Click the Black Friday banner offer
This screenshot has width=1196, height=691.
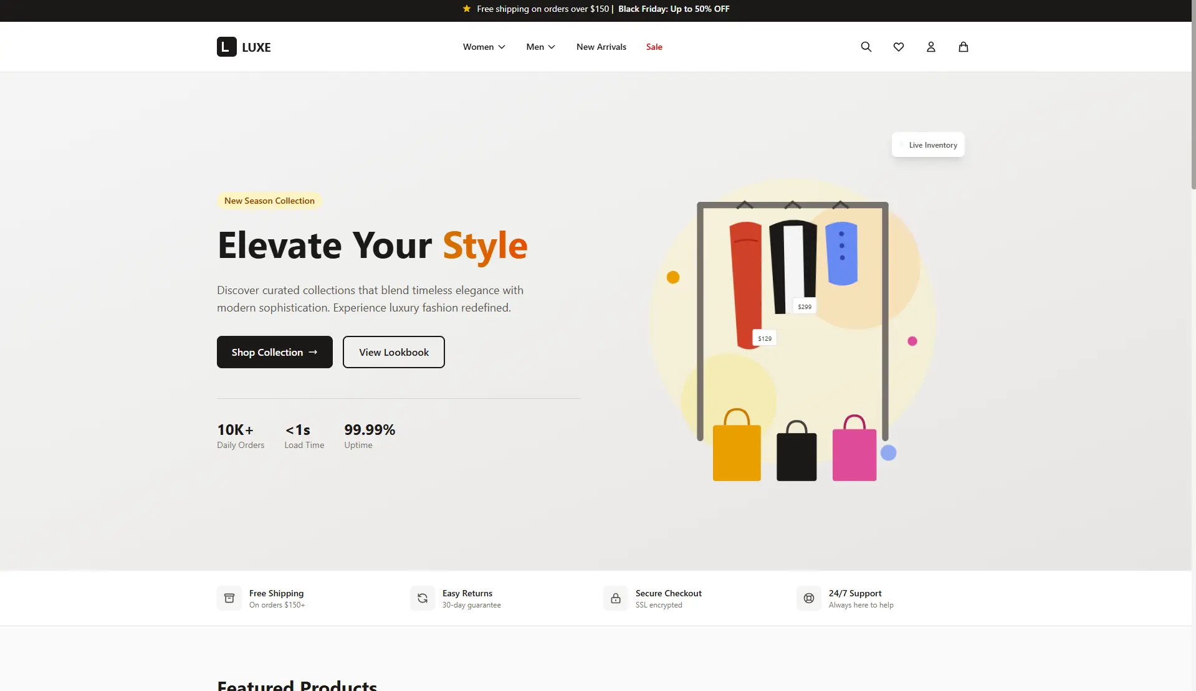coord(673,9)
